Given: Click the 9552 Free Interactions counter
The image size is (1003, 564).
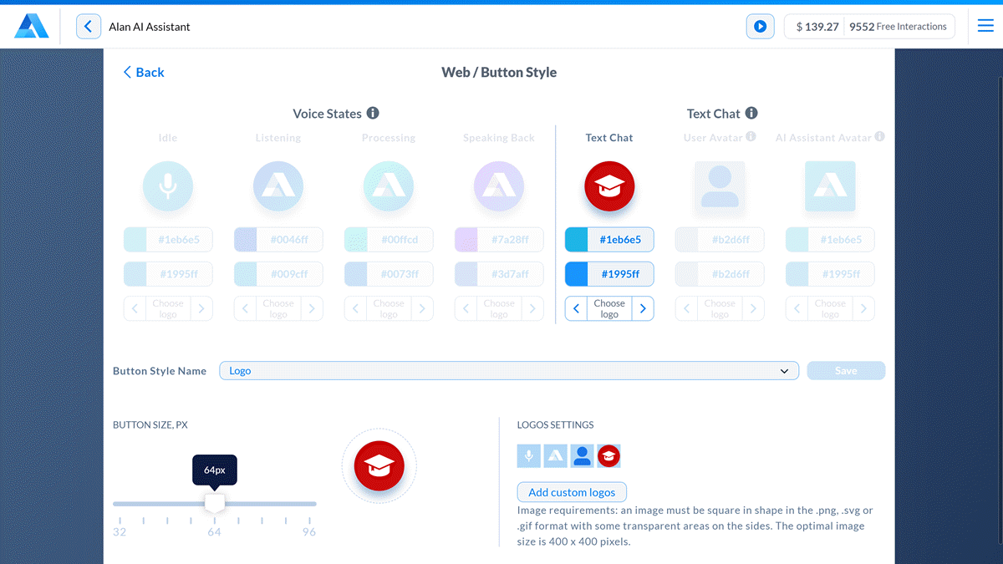Looking at the screenshot, I should pyautogui.click(x=899, y=26).
